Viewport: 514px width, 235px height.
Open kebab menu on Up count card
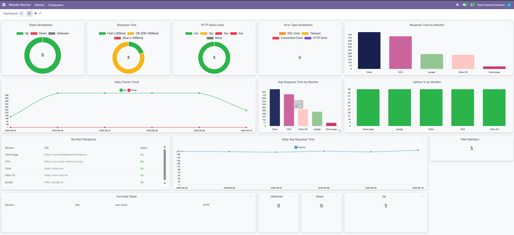423,196
